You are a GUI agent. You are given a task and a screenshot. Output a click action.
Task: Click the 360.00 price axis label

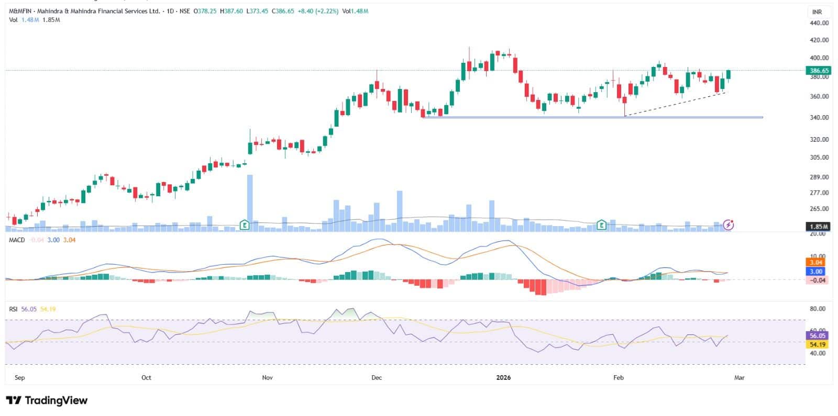coord(819,97)
